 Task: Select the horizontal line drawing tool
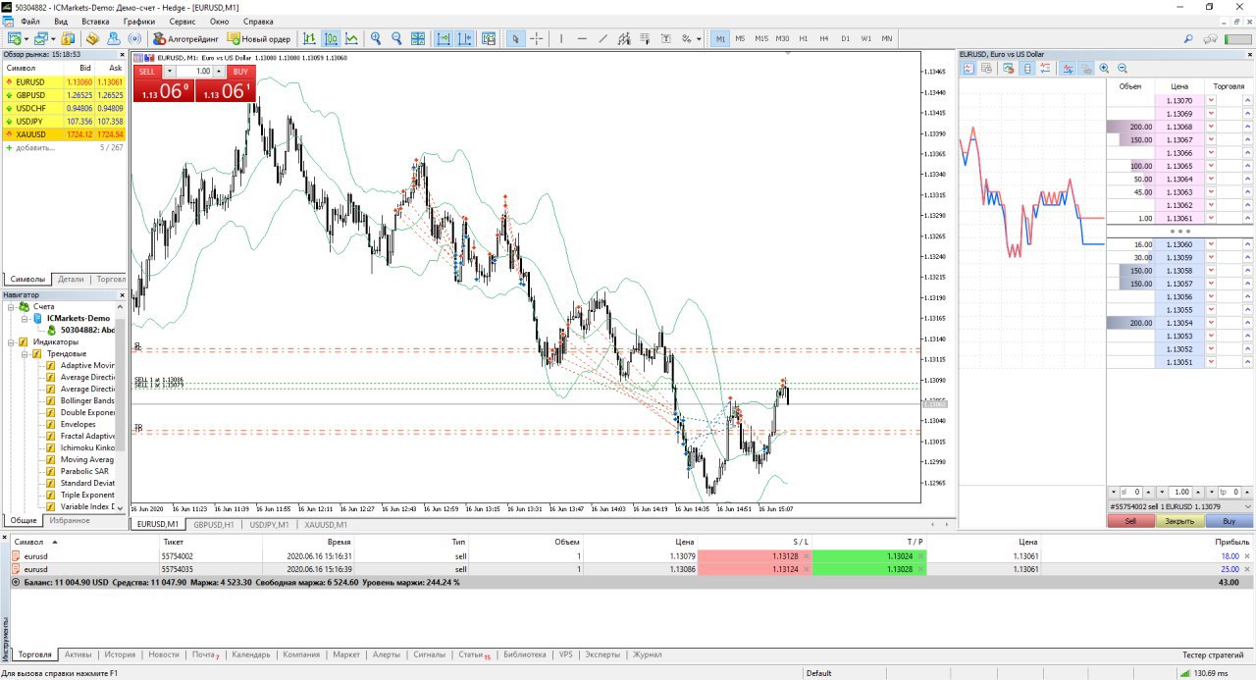(582, 39)
